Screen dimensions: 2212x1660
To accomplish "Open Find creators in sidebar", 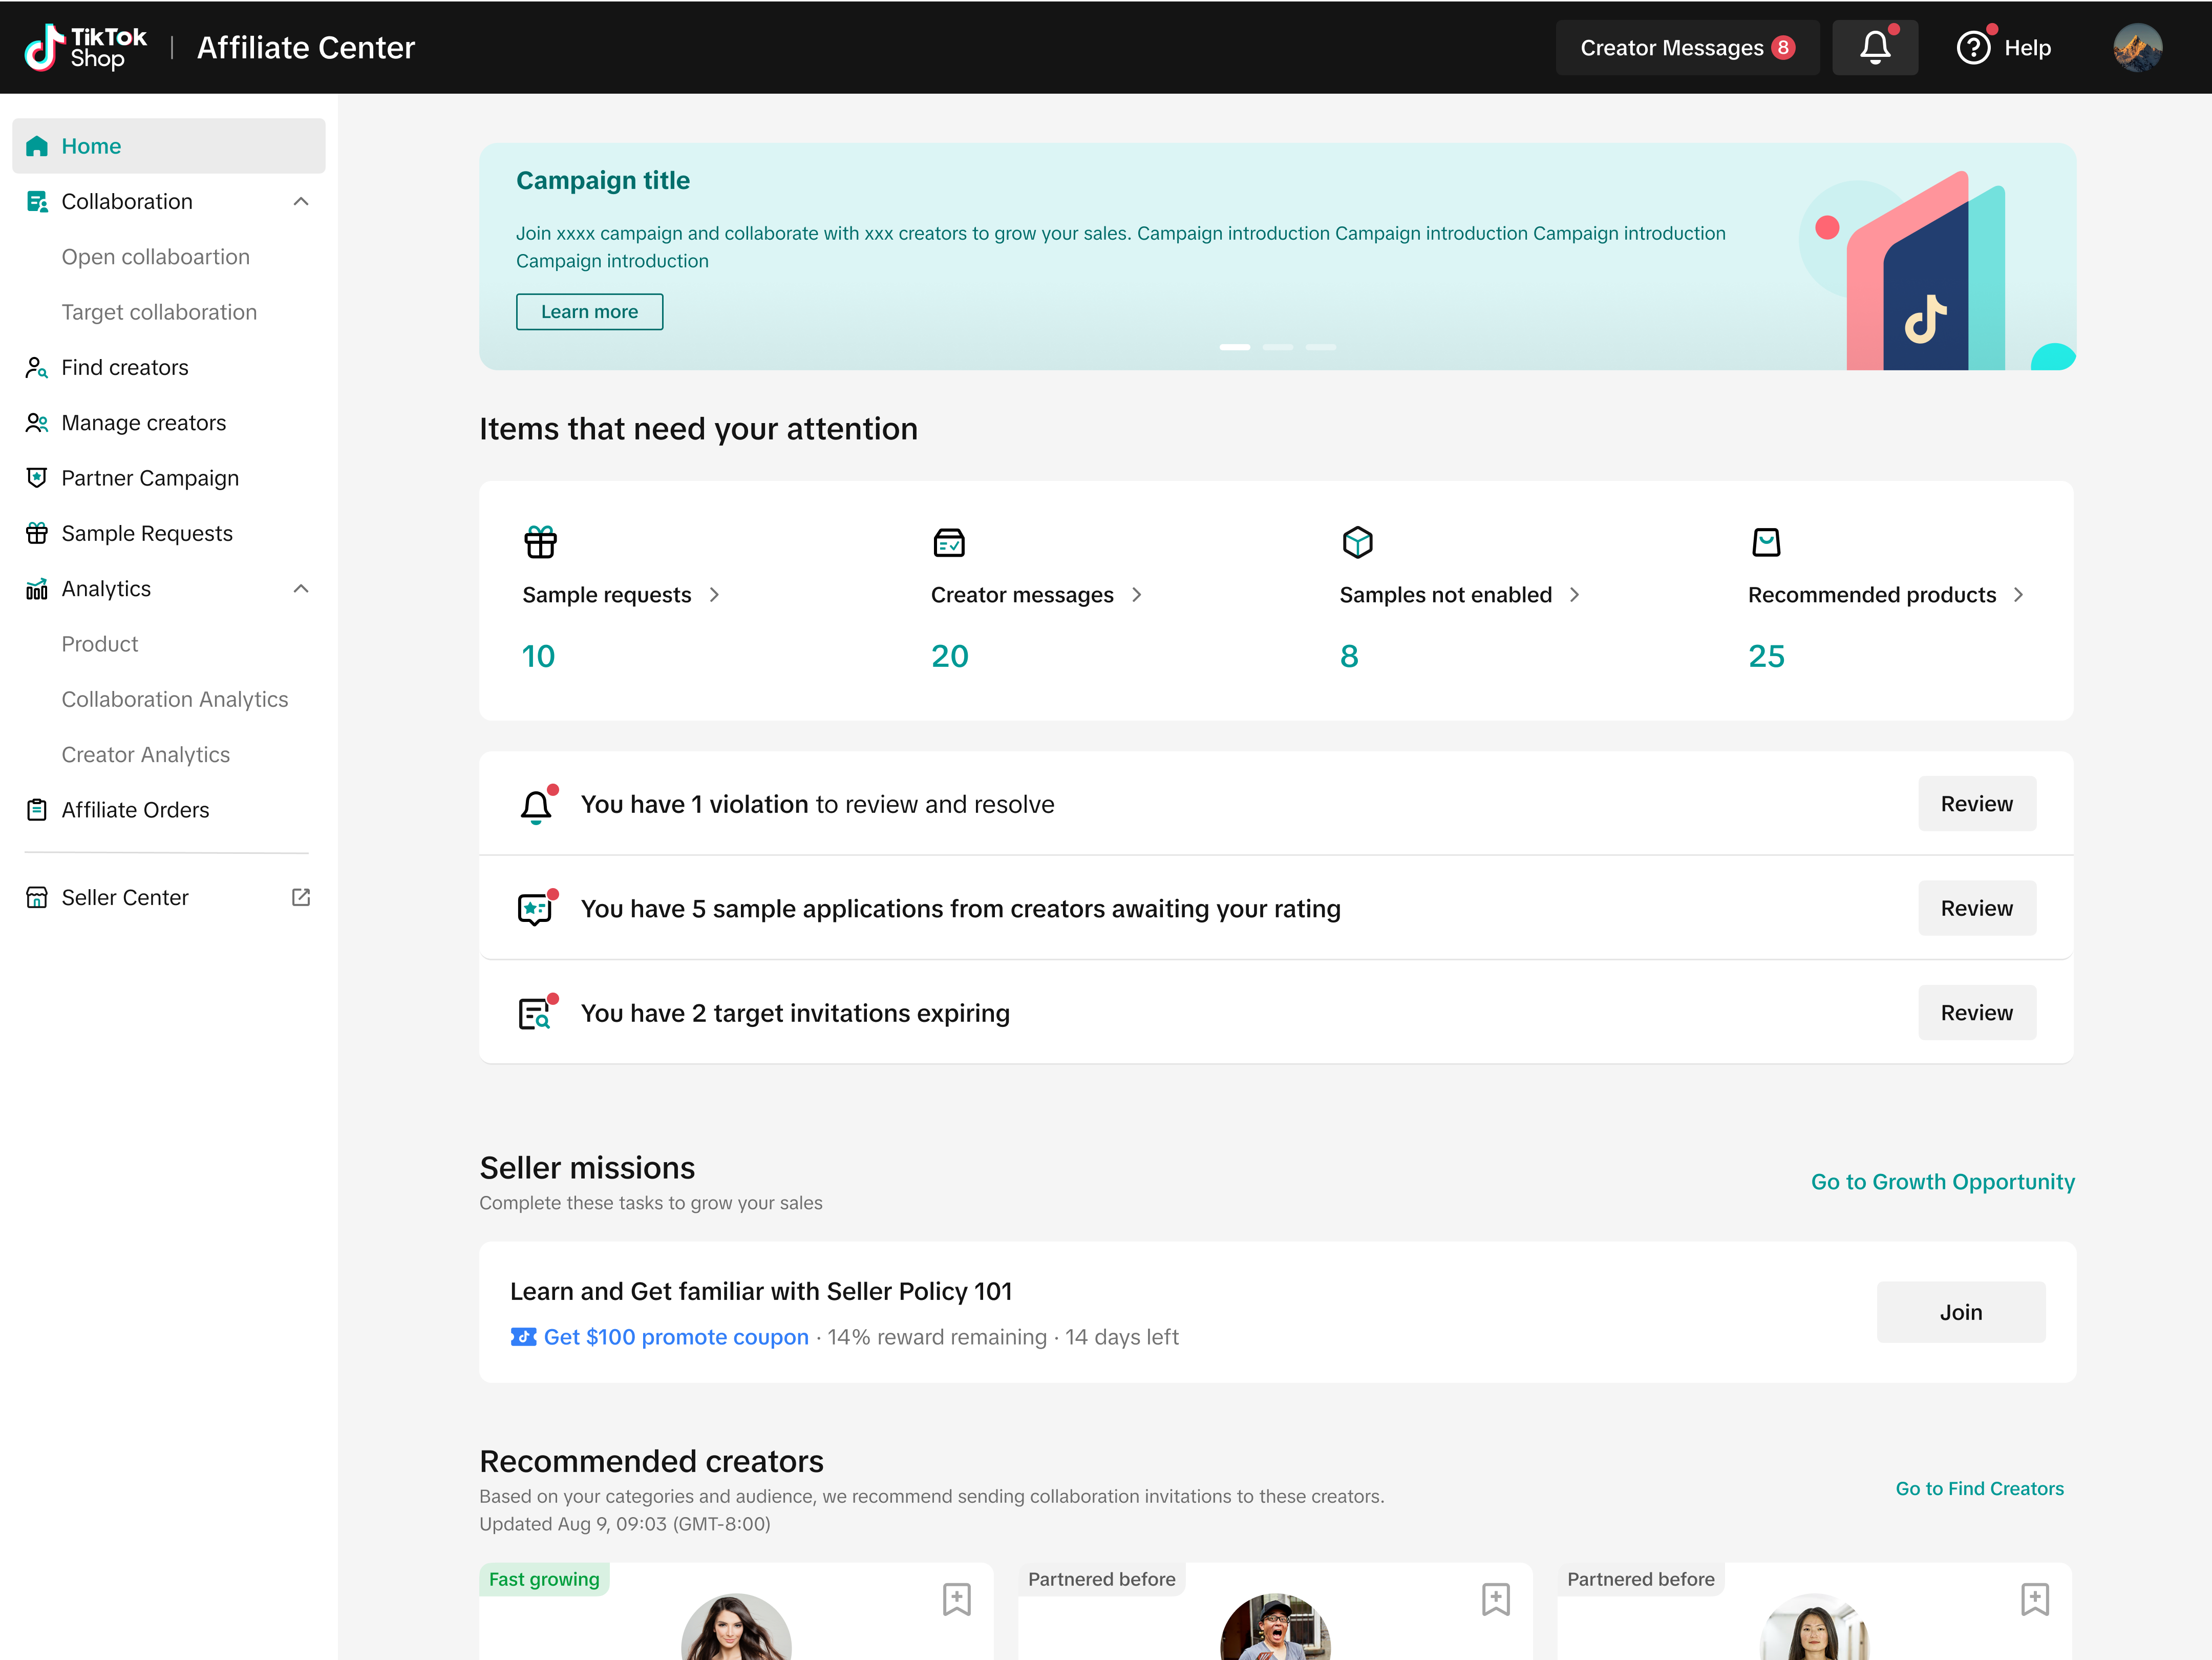I will pyautogui.click(x=125, y=367).
